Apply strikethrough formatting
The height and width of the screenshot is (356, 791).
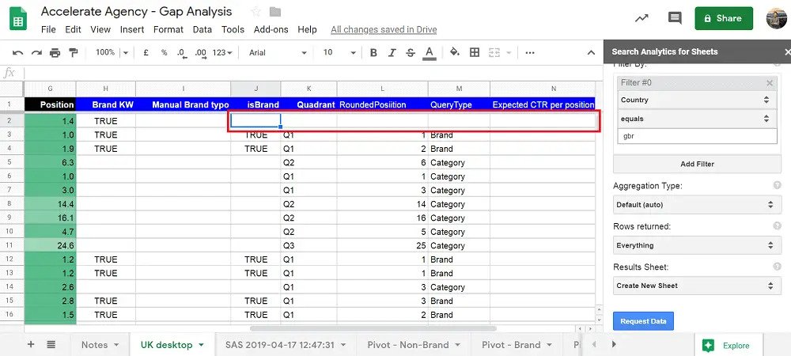point(410,52)
